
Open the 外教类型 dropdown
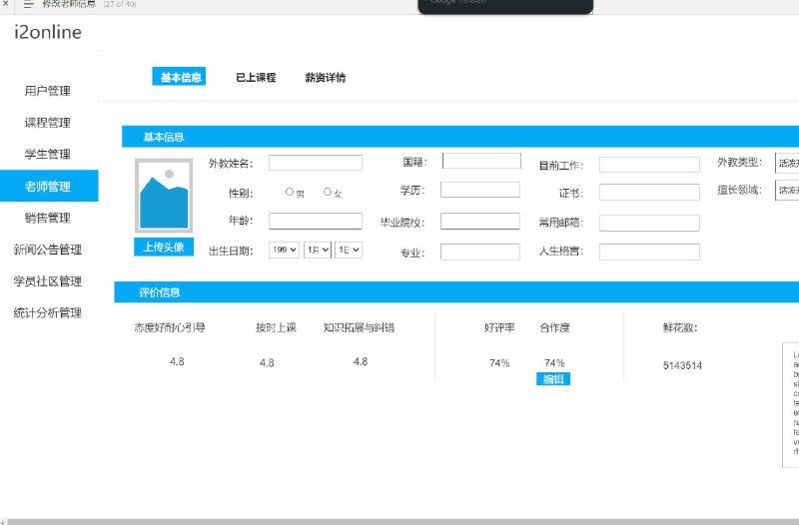pyautogui.click(x=787, y=163)
